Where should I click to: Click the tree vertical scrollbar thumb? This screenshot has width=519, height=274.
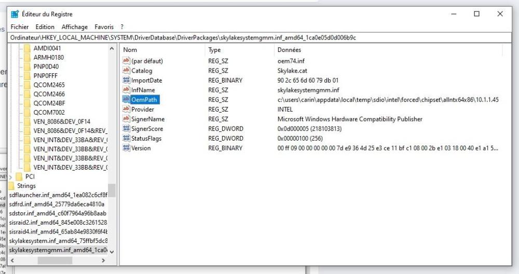pos(112,190)
